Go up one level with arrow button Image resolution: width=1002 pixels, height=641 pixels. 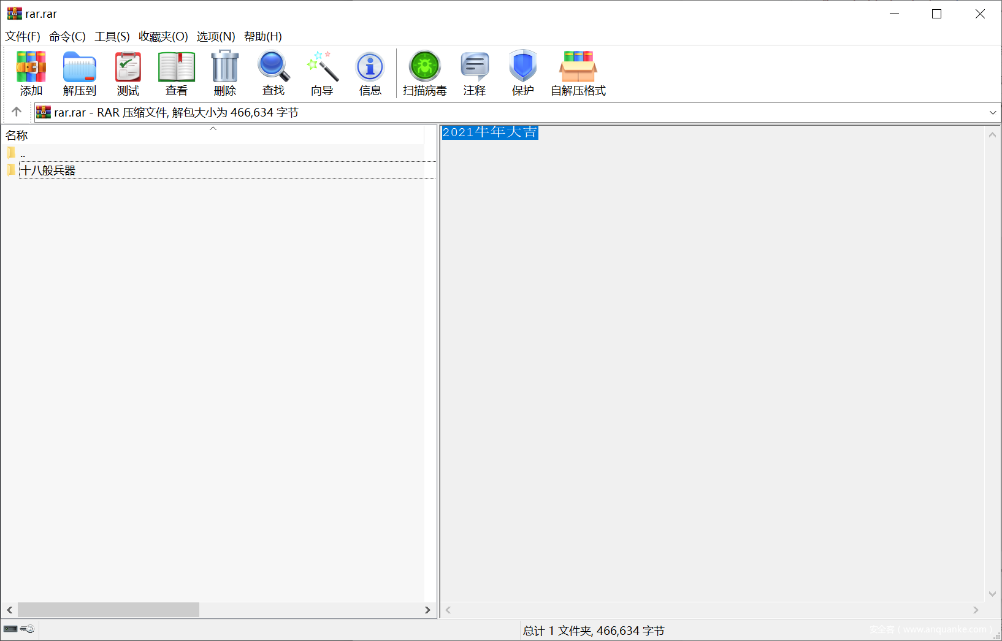17,112
